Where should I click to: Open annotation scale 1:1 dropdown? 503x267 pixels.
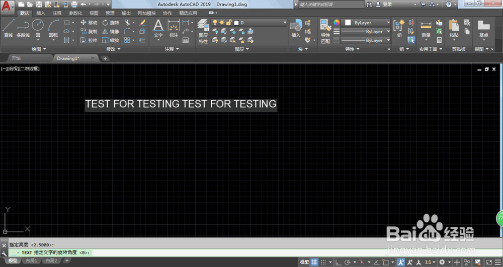point(430,262)
